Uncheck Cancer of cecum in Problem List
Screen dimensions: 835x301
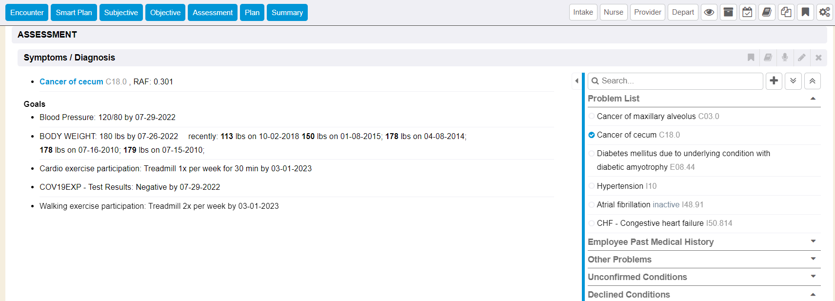(592, 135)
